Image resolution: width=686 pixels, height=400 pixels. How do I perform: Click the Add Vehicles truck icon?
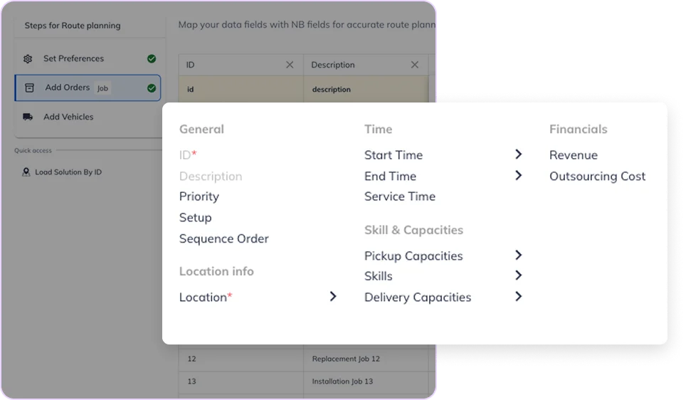pos(28,117)
